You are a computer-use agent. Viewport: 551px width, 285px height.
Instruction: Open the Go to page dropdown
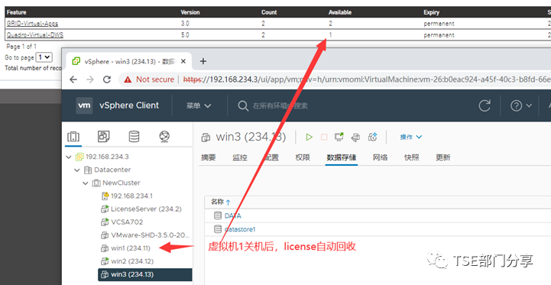pos(44,57)
